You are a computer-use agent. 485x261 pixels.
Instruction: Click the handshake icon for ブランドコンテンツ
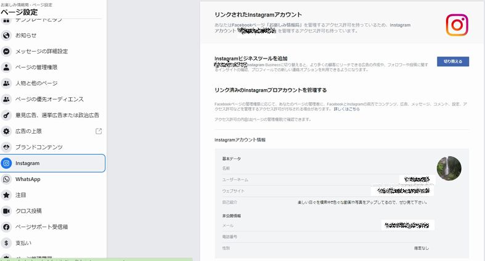coord(6,147)
